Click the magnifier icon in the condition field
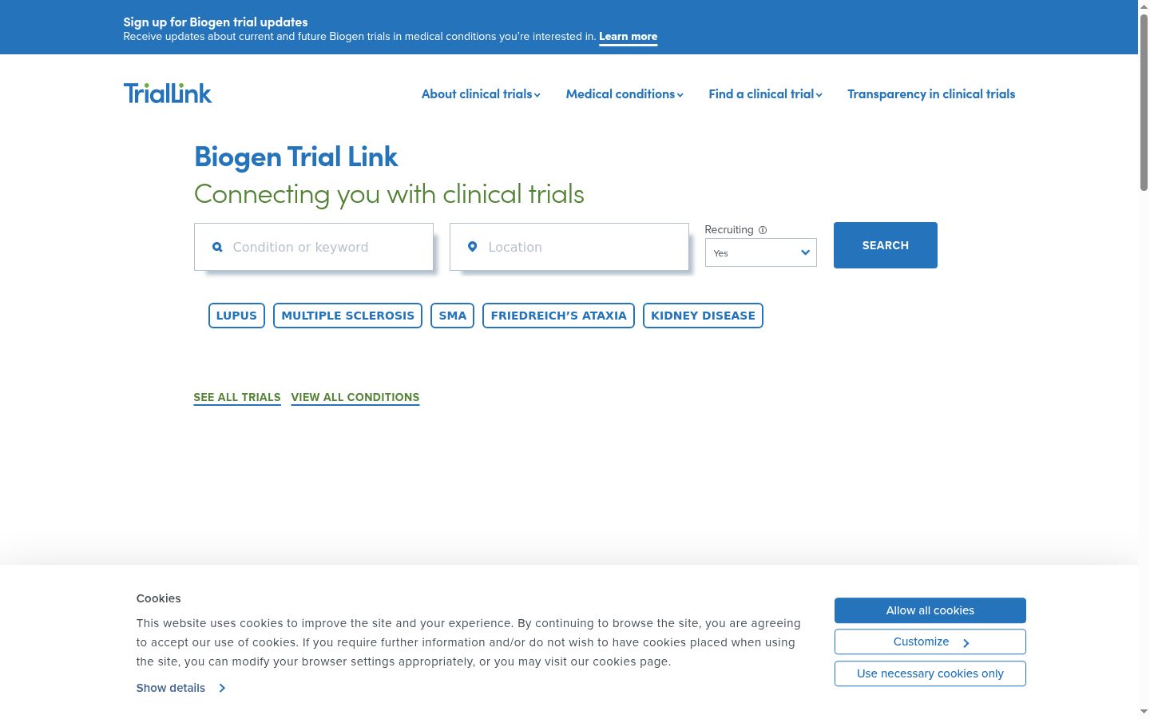This screenshot has width=1150, height=719. tap(217, 248)
